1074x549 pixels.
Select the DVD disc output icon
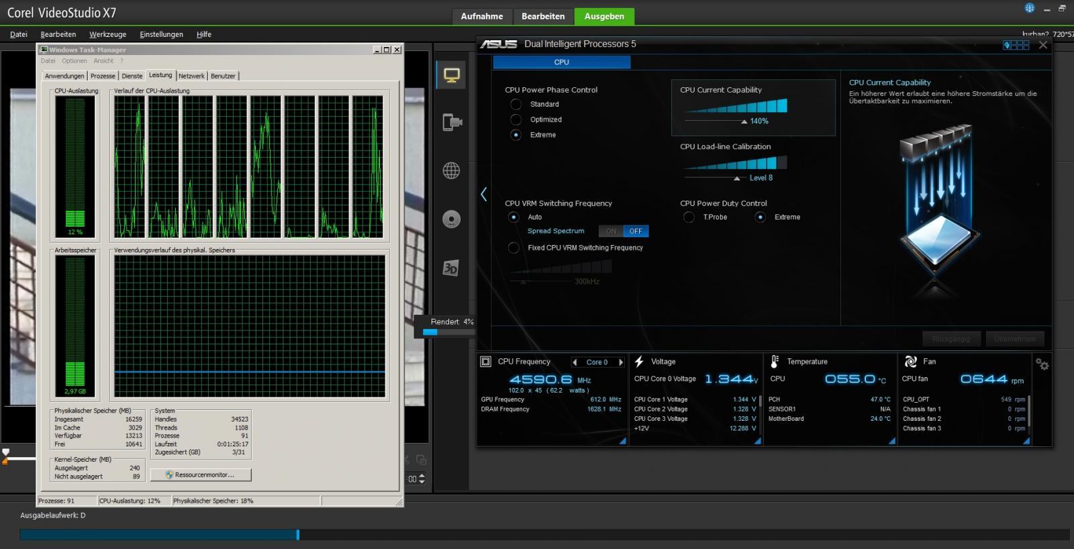pos(451,219)
